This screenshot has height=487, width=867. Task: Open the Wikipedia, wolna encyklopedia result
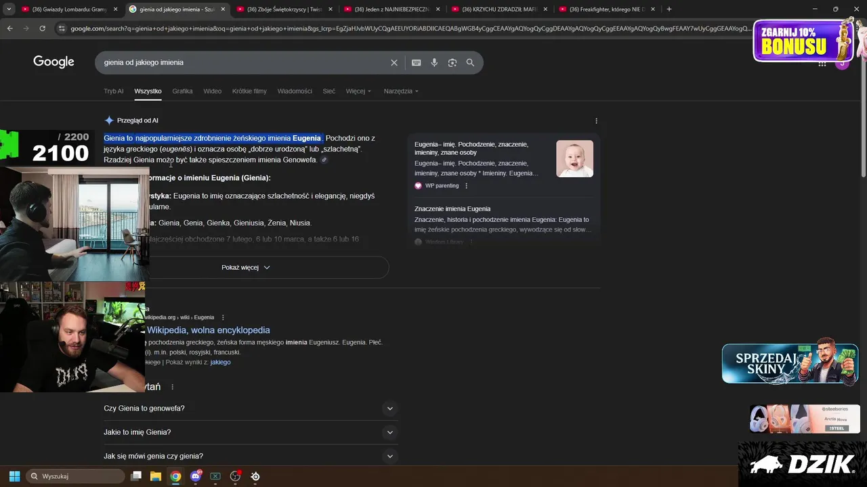[208, 330]
